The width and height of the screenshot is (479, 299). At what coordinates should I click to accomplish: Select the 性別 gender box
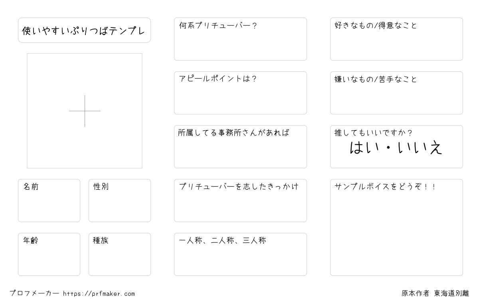coord(120,201)
